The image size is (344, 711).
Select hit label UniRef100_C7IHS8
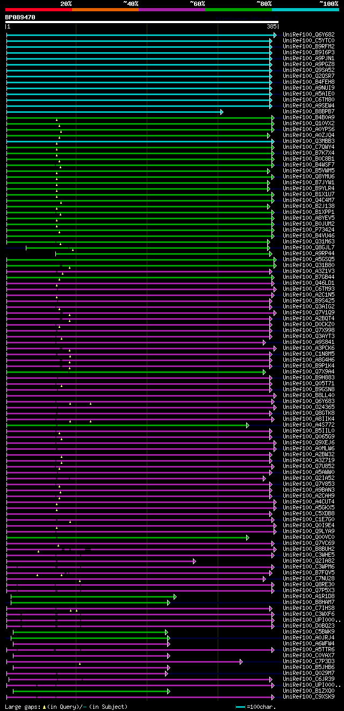309,608
